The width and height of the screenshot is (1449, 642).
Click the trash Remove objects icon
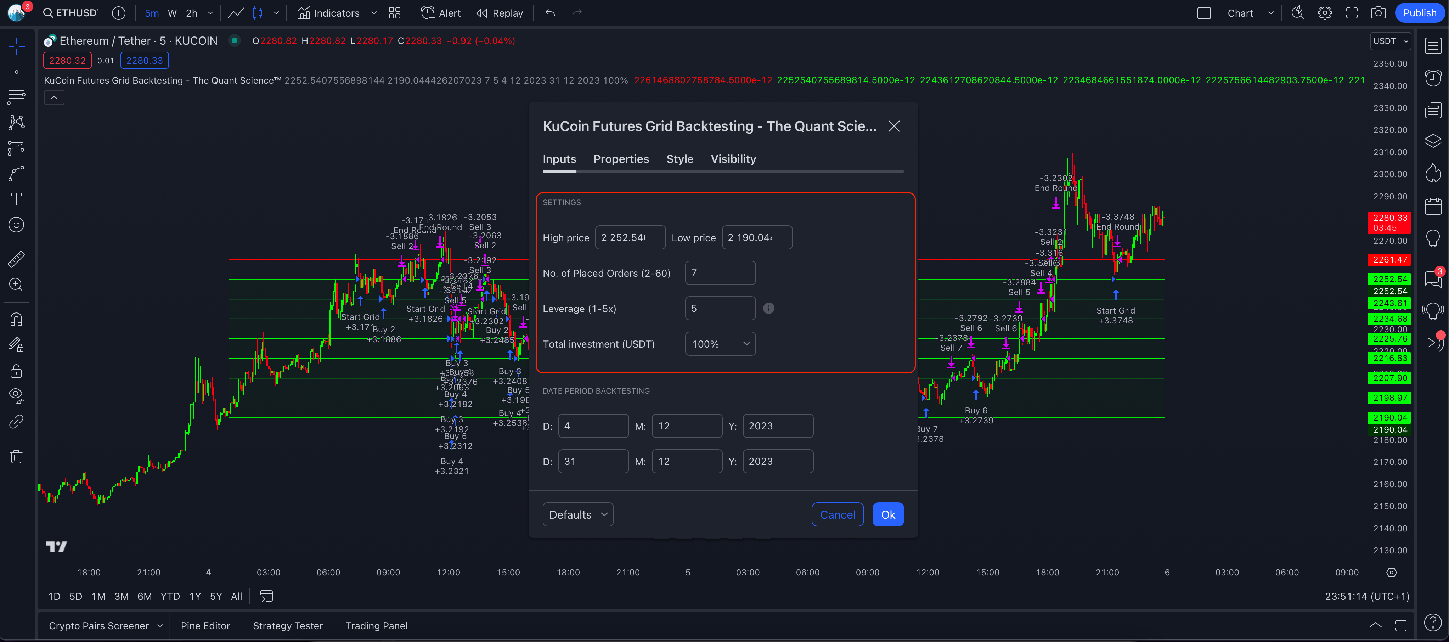point(16,456)
